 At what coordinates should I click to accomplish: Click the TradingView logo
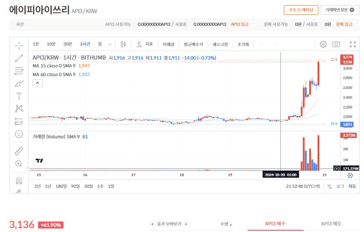point(39,161)
